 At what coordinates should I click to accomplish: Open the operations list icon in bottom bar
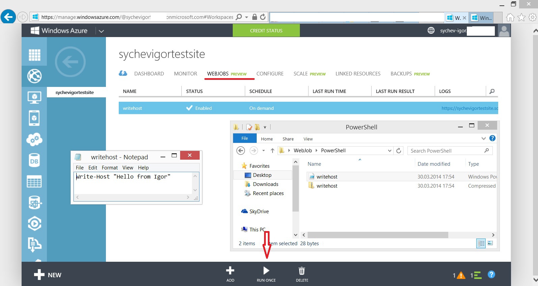[478, 275]
